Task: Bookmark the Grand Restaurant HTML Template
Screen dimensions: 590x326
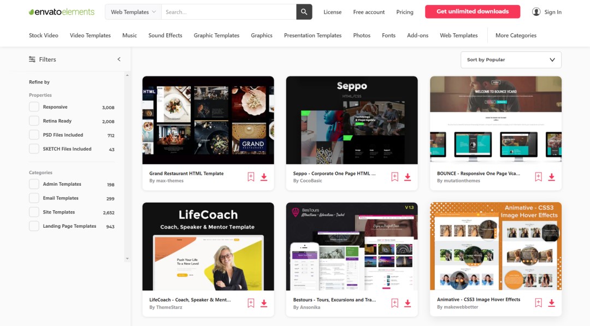Action: [251, 176]
